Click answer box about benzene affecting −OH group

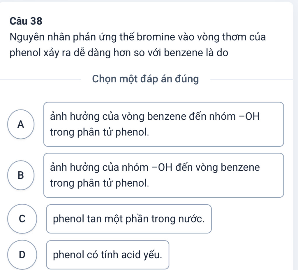point(164,124)
